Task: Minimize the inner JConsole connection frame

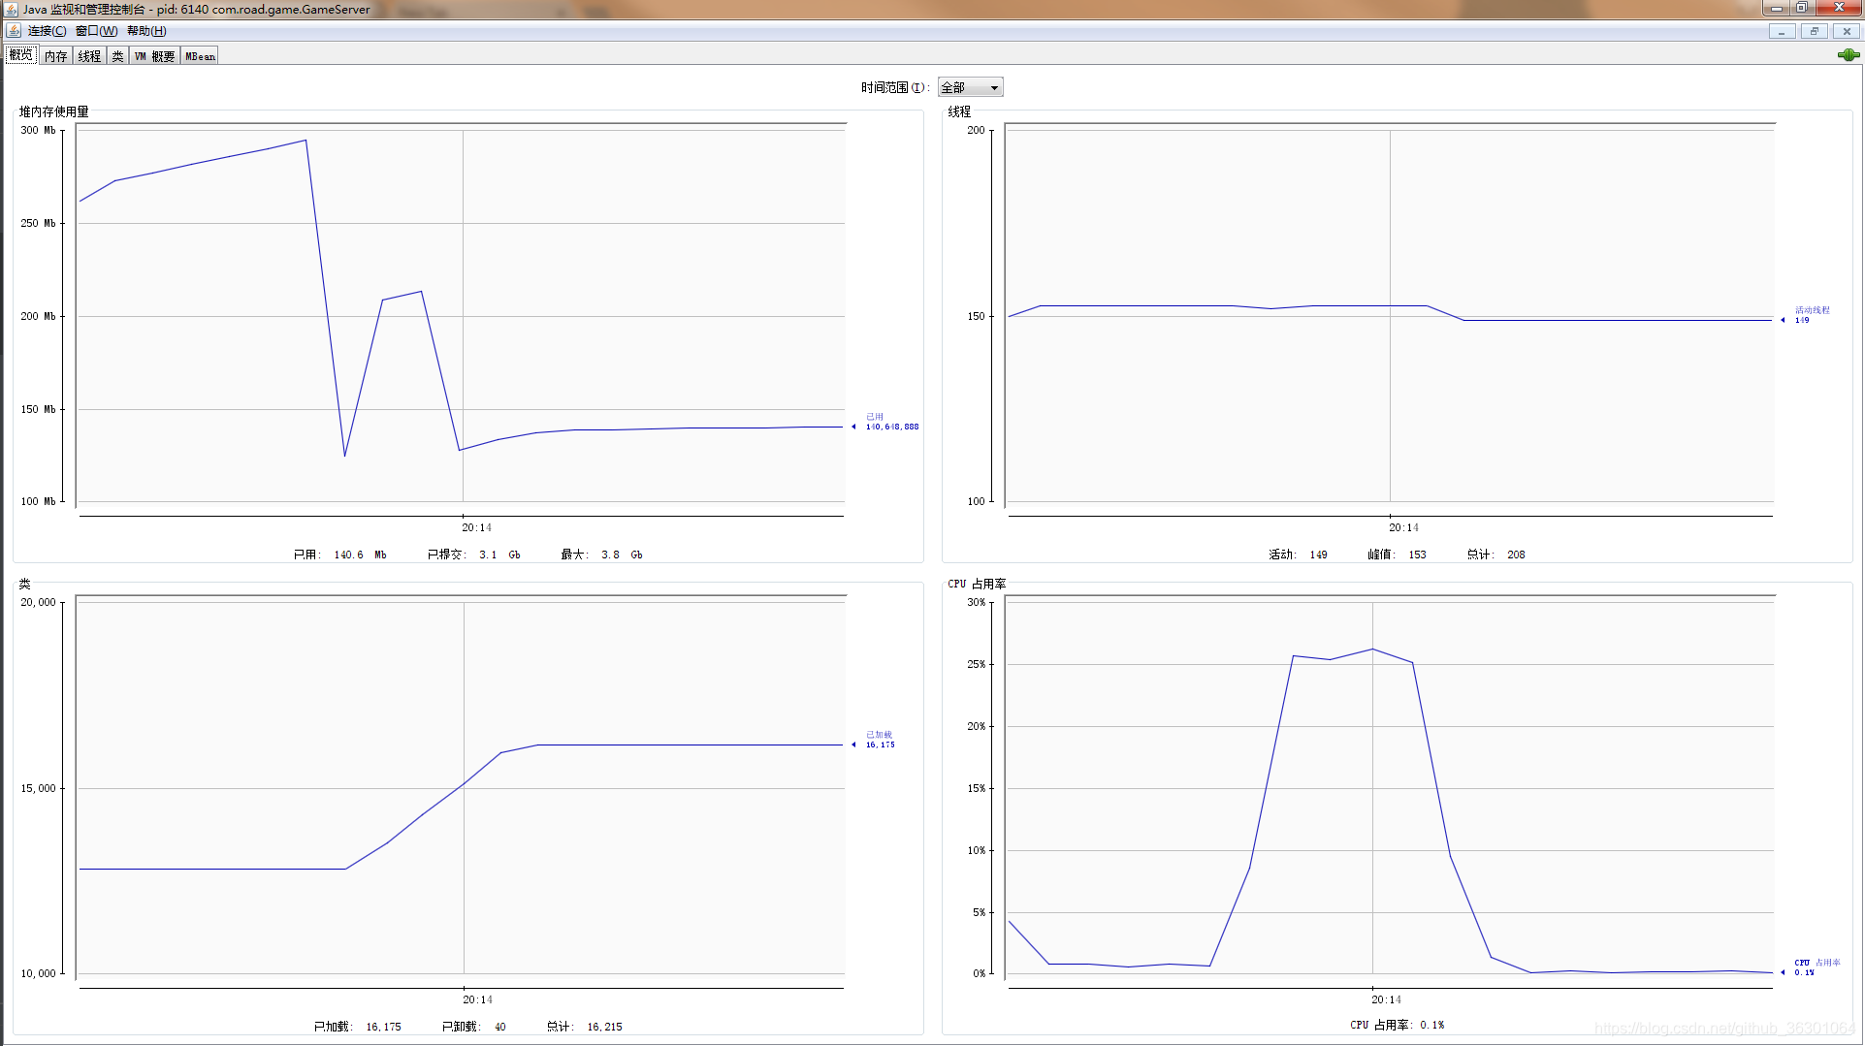Action: [x=1782, y=31]
